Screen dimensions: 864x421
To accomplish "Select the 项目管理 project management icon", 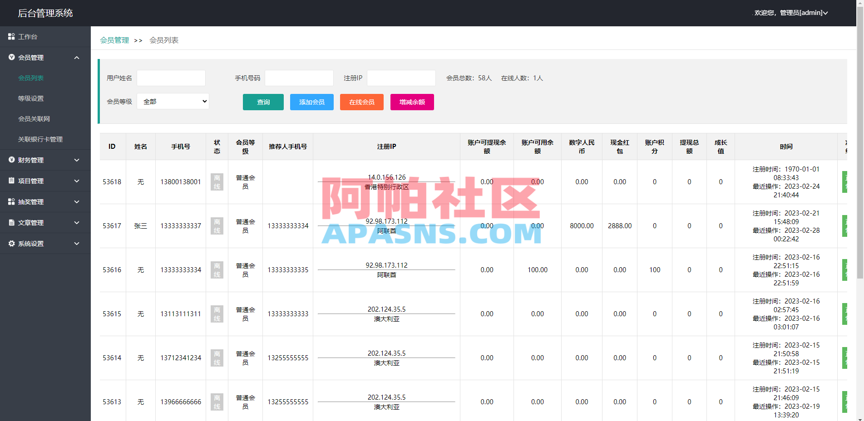I will (x=11, y=181).
